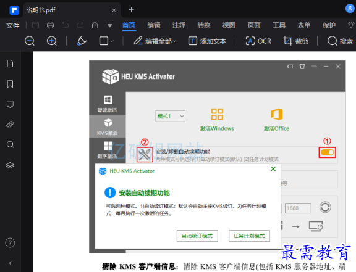Switch to the 表单 tab

304,25
